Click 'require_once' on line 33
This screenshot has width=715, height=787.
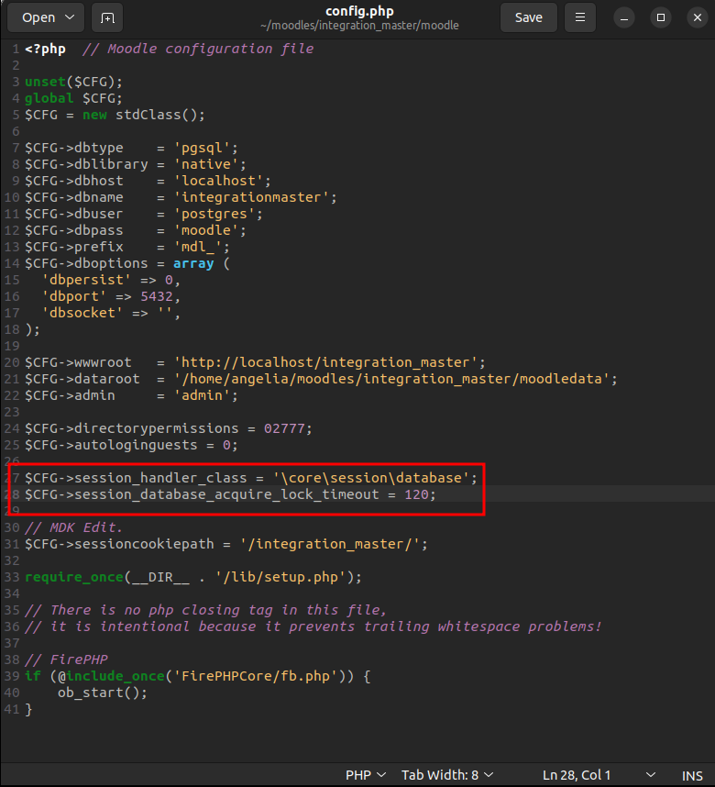(x=74, y=577)
